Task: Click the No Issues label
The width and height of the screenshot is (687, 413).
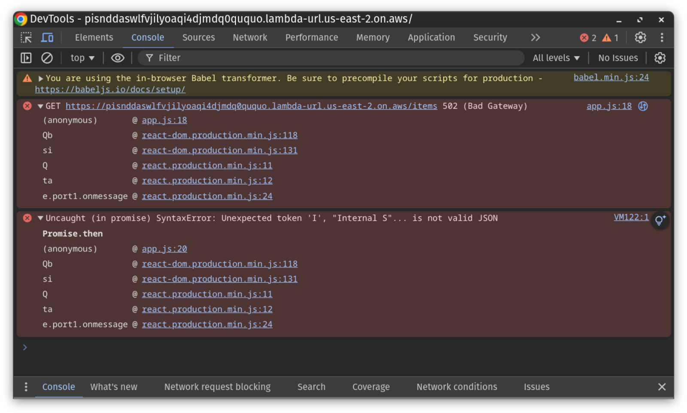Action: click(618, 58)
